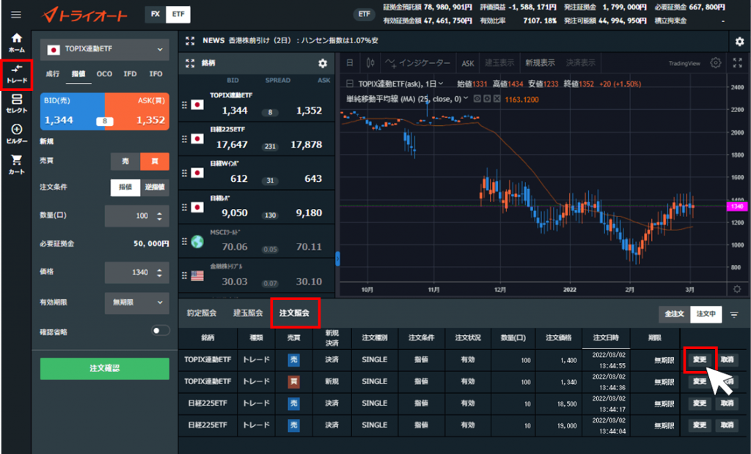Expand the 単純移動平均線 legend chevron
Image resolution: width=751 pixels, height=454 pixels.
pos(466,99)
